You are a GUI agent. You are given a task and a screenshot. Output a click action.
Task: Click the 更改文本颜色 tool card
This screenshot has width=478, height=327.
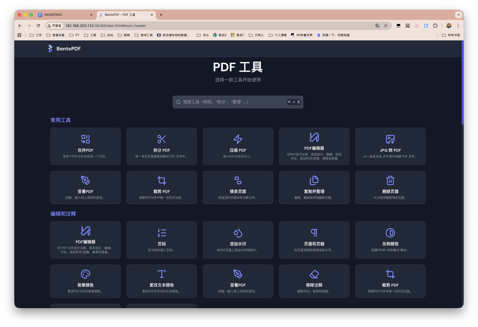(162, 281)
